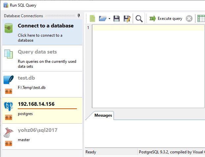
Task: Click the gray Cancel query icon
Action: (x=189, y=19)
